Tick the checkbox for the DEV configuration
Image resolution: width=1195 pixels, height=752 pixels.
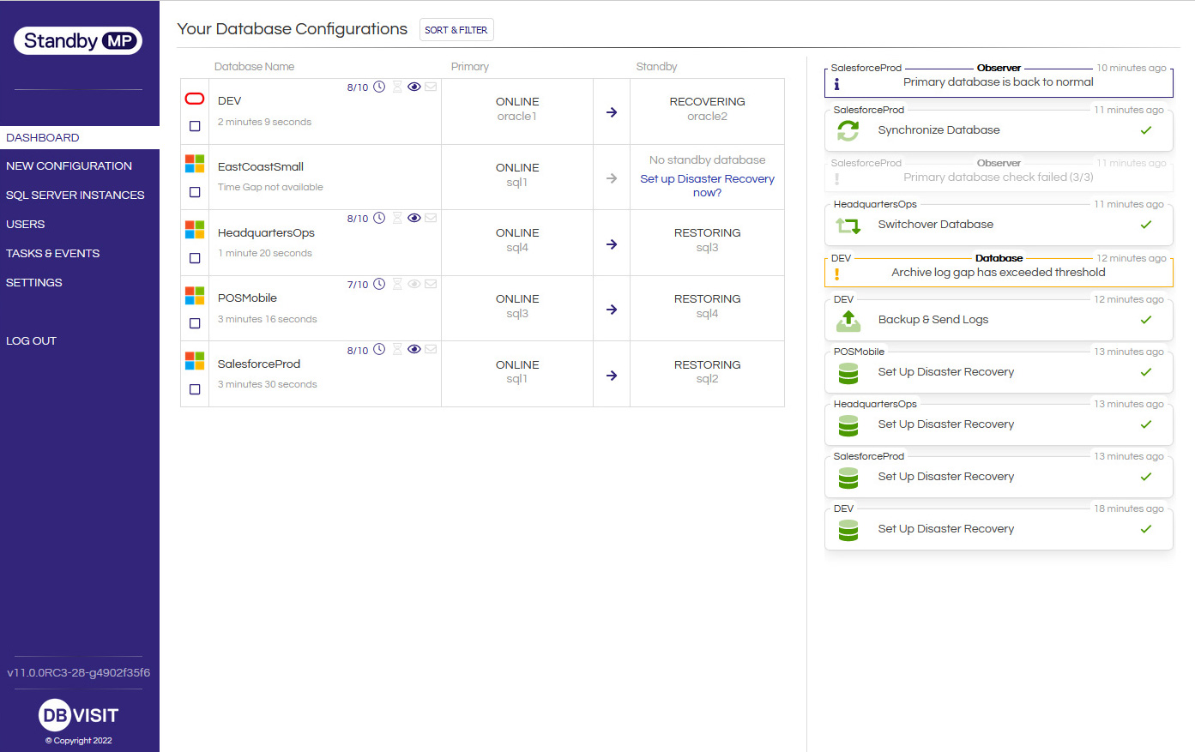tap(195, 126)
